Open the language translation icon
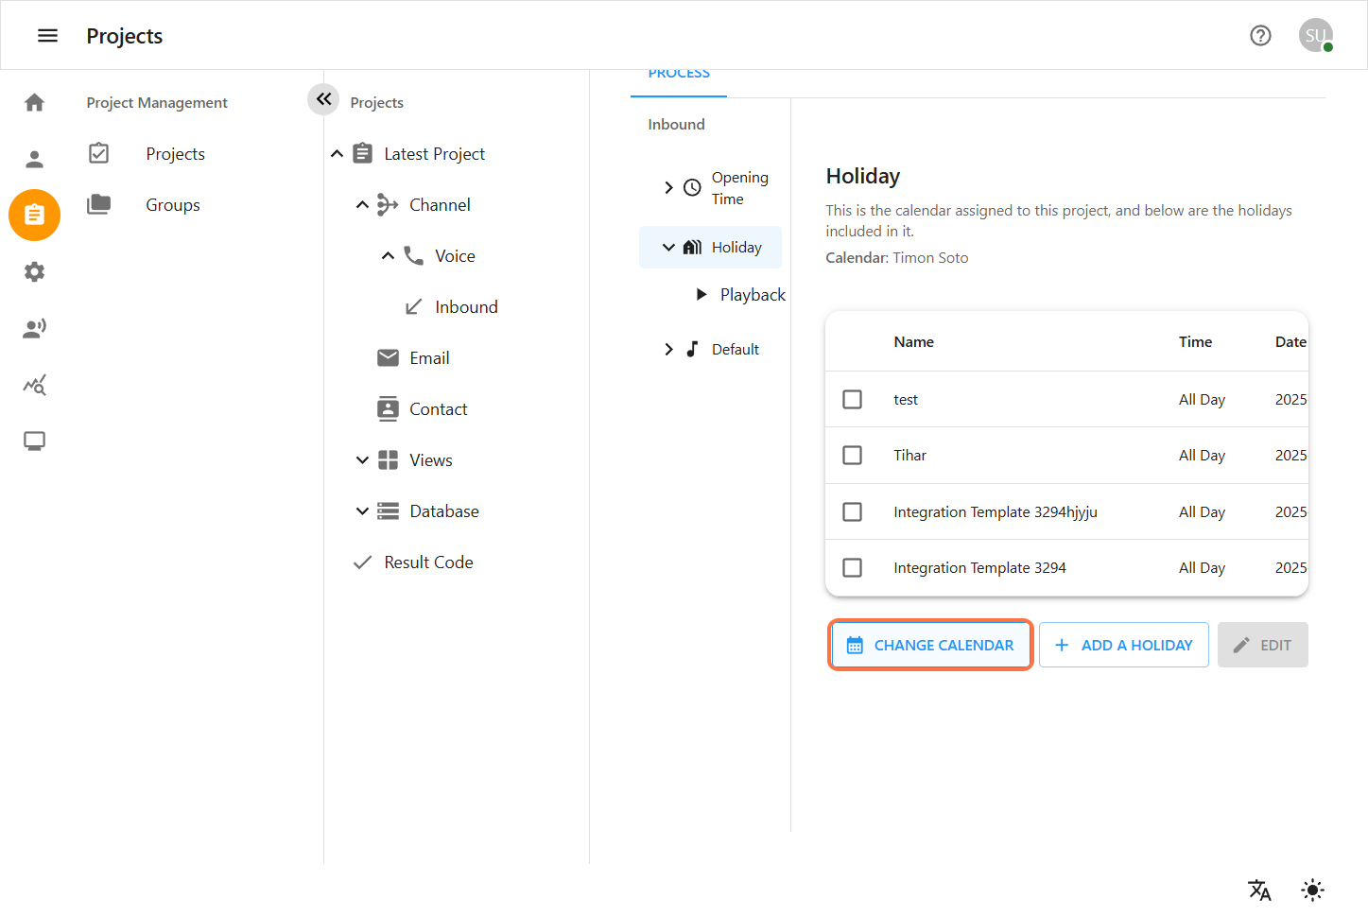The height and width of the screenshot is (917, 1368). [x=1259, y=890]
